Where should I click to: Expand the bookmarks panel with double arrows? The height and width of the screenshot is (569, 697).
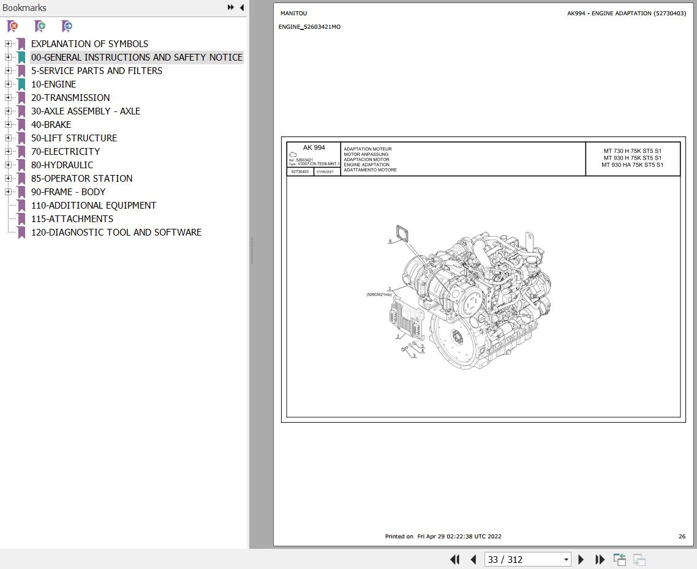coord(230,7)
